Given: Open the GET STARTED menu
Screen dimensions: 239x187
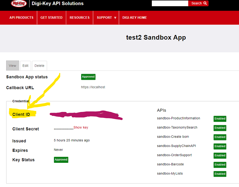Looking at the screenshot, I should 51,17.
